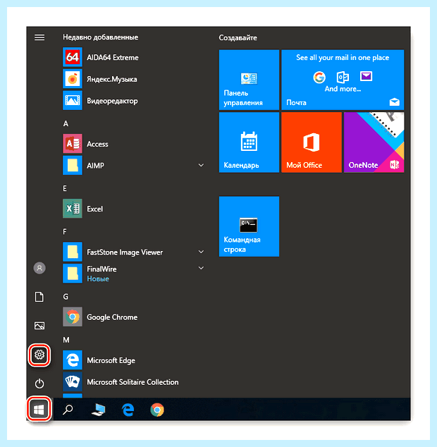Open the Видеоредактор app icon

coord(73,100)
